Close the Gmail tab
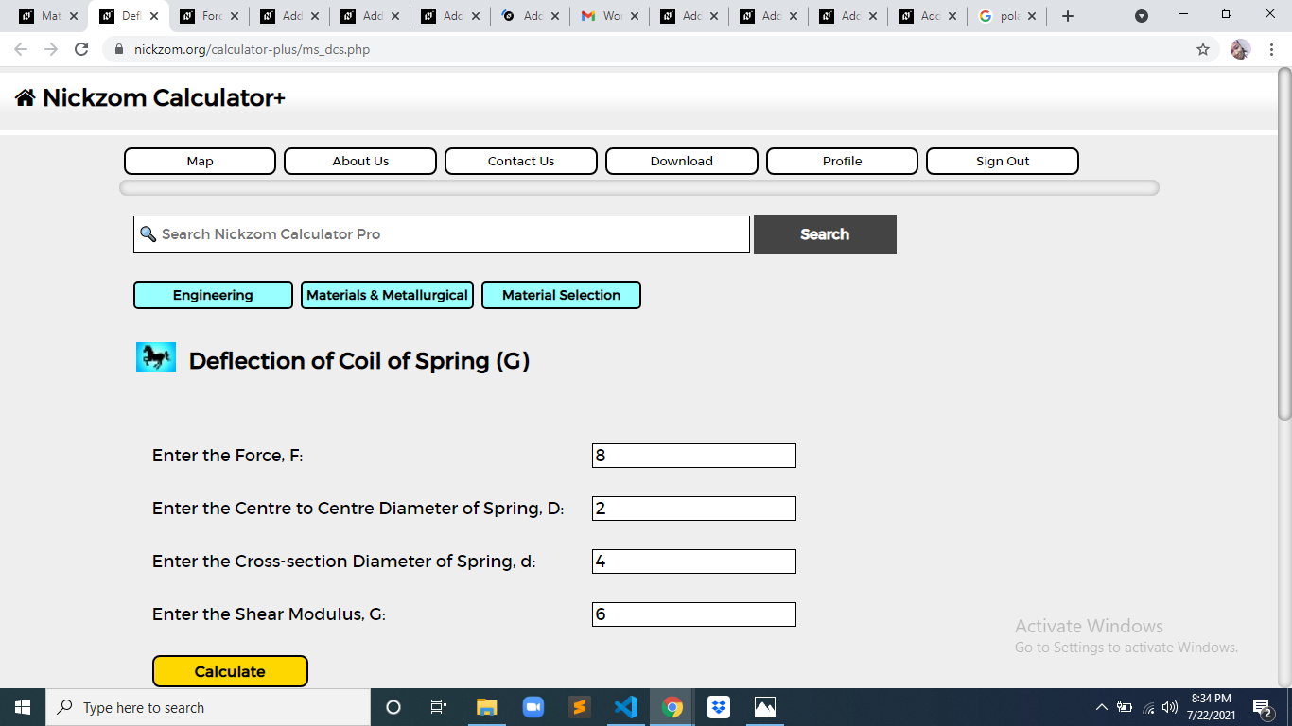The height and width of the screenshot is (726, 1292). (x=635, y=16)
